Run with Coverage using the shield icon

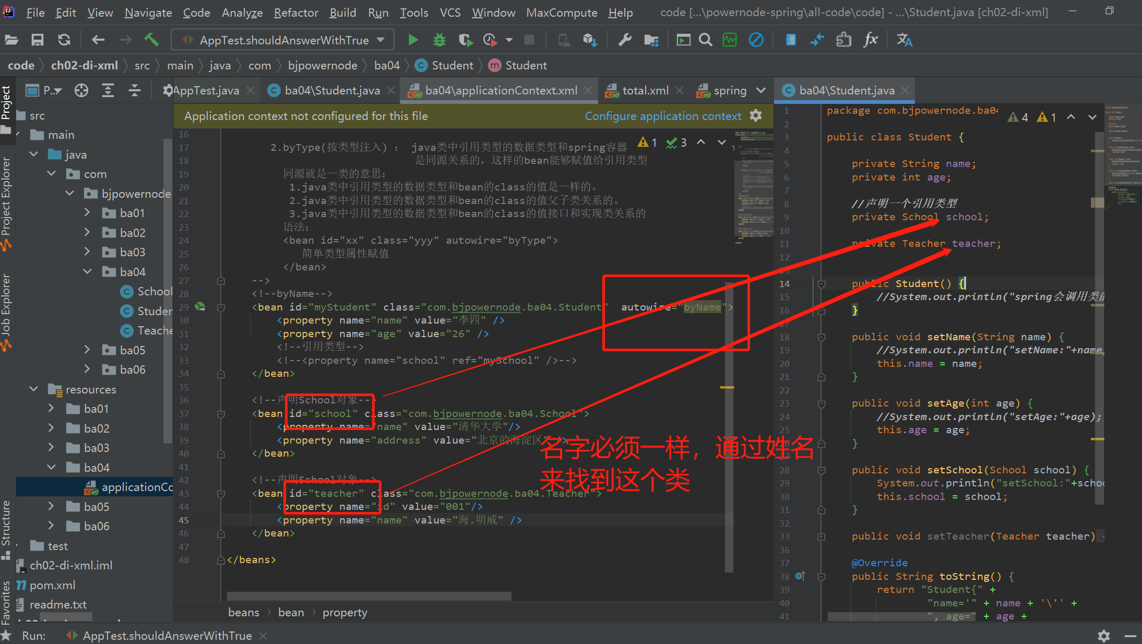click(x=466, y=40)
